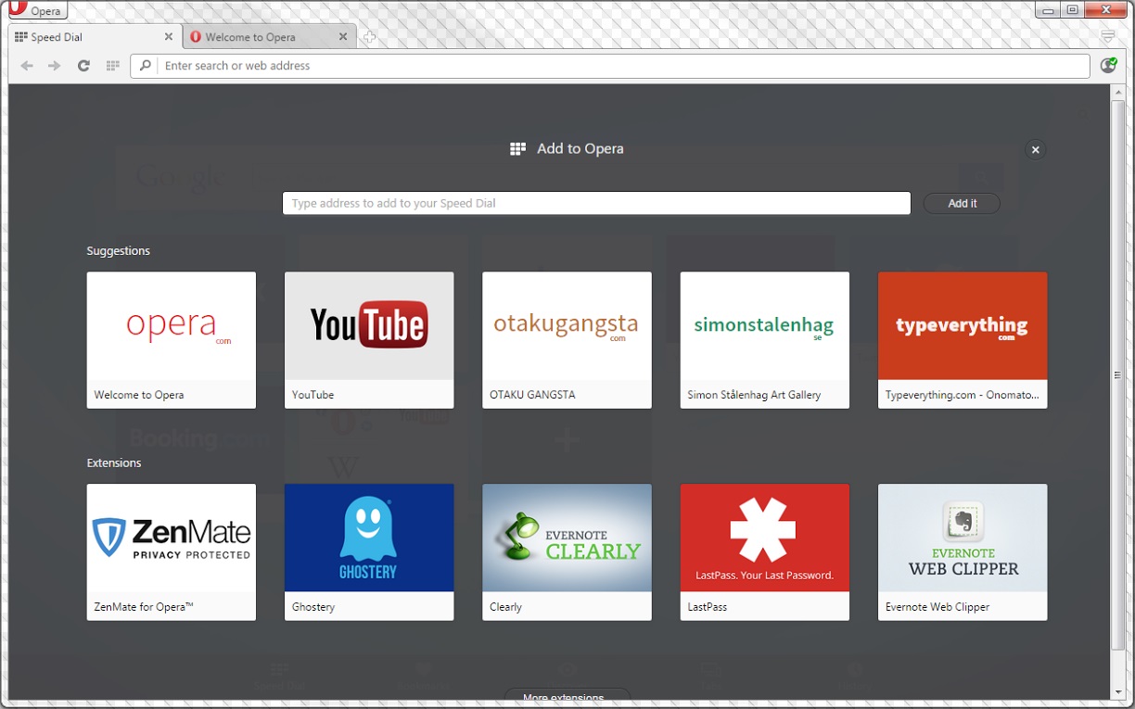This screenshot has width=1135, height=709.
Task: Close the Speed Dial tab
Action: click(169, 37)
